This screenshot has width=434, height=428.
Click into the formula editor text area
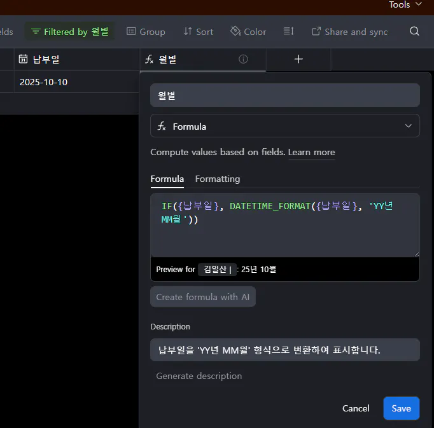(x=285, y=225)
